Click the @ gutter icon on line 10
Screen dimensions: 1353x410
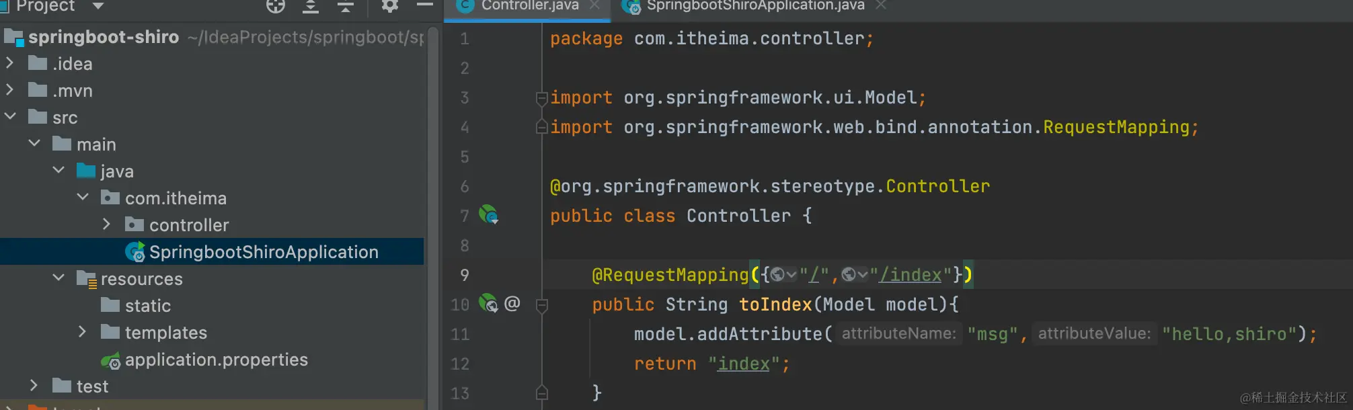pyautogui.click(x=512, y=304)
